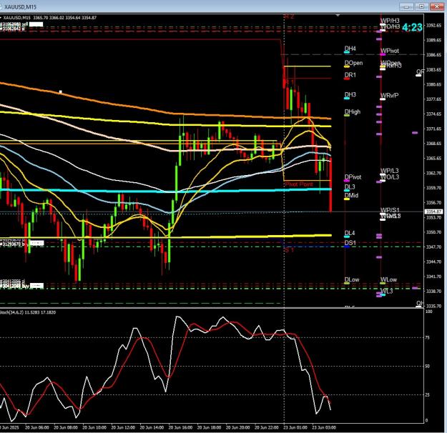Click the latest red candle at 3354

click(330, 185)
